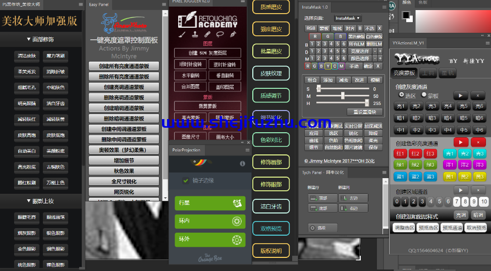Viewport: 491px width, 271px height.
Task: Click the red color picker gradient field
Action: (453, 21)
